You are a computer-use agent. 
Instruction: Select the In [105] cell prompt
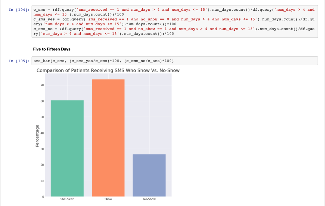pyautogui.click(x=19, y=61)
